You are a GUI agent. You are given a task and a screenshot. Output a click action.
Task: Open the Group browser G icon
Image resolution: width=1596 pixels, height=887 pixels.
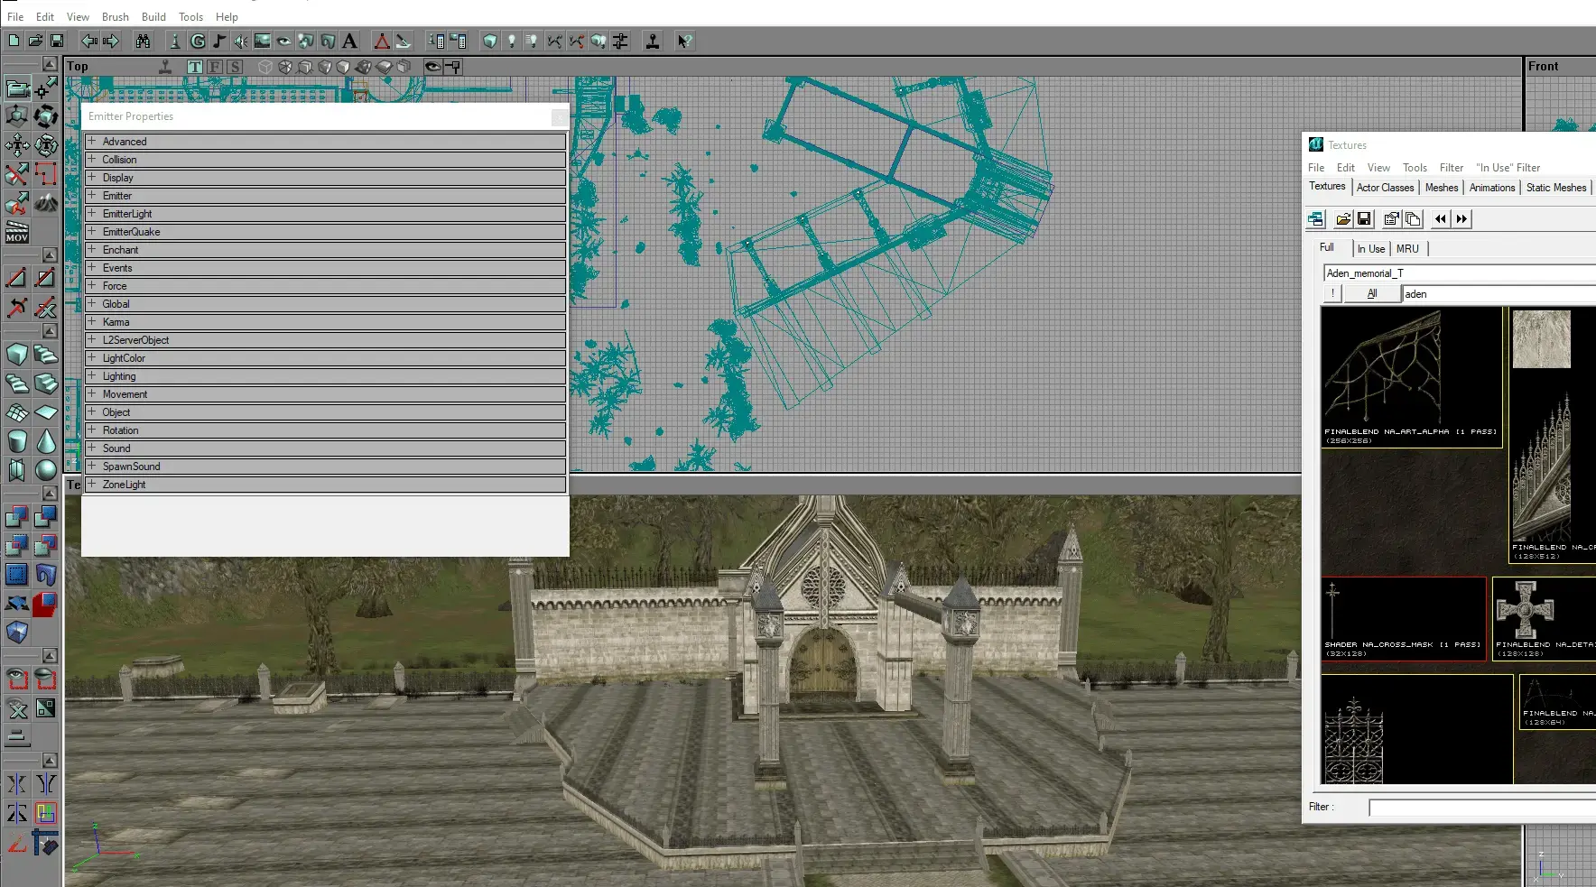pyautogui.click(x=197, y=41)
